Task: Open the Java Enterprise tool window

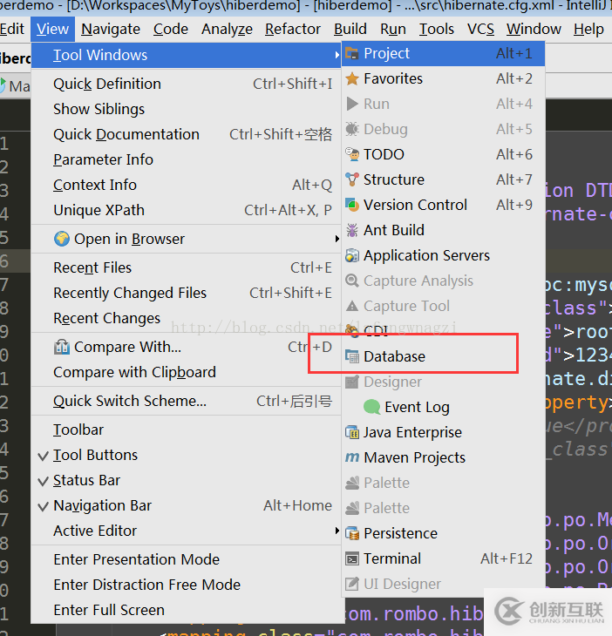Action: (x=412, y=432)
